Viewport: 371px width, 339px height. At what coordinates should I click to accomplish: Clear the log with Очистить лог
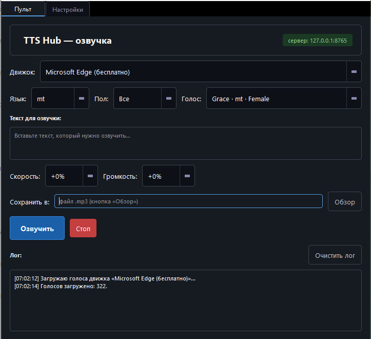[x=335, y=255]
